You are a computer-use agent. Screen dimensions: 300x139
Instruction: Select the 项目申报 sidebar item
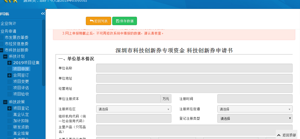pos(21,69)
